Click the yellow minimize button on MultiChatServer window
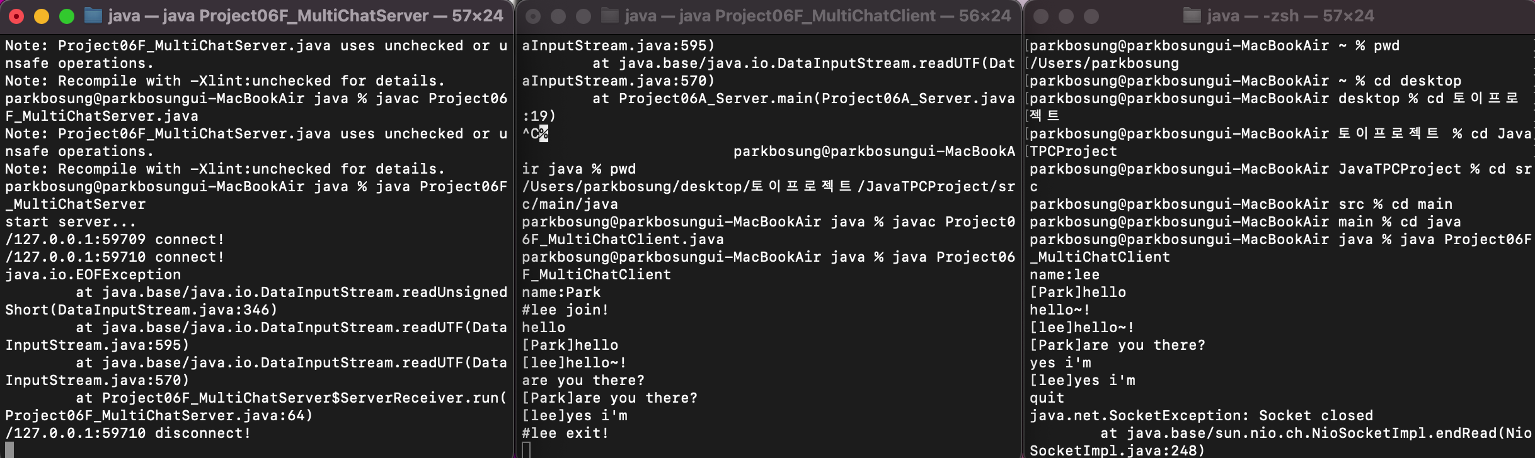 (41, 15)
